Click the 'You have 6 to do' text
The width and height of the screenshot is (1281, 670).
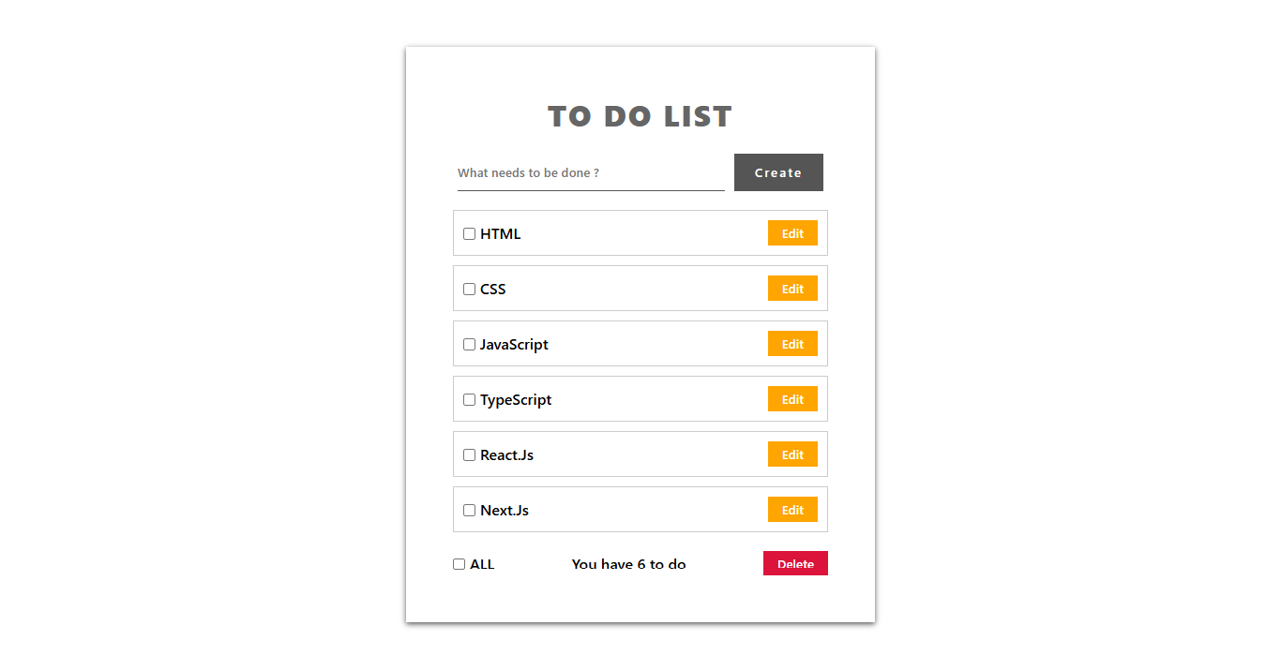(628, 564)
